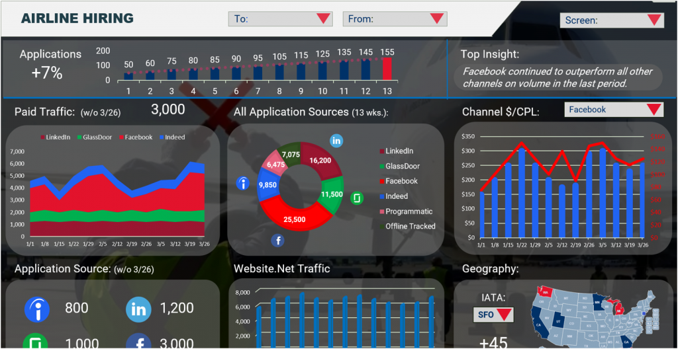This screenshot has width=678, height=349.
Task: Click the Glassdoor icon right of the donut chart
Action: pyautogui.click(x=357, y=198)
